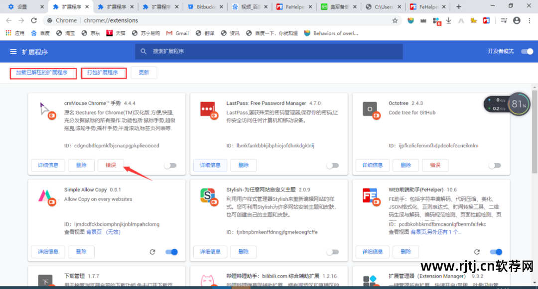Open the Behaviors of overl... bookmark
Viewport: 538px width, 289px height.
(x=331, y=33)
